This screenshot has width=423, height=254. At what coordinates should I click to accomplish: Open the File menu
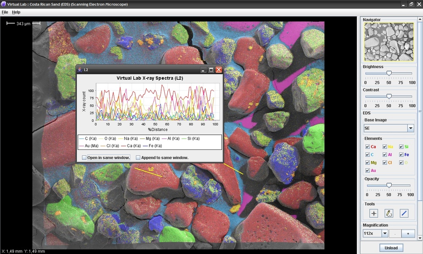pos(5,12)
